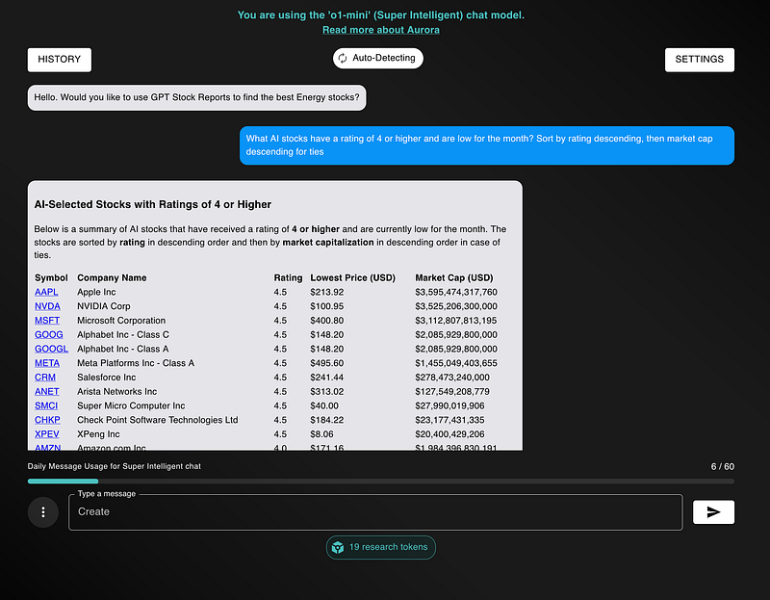Focus the Type a message field
770x600 pixels.
[x=375, y=512]
